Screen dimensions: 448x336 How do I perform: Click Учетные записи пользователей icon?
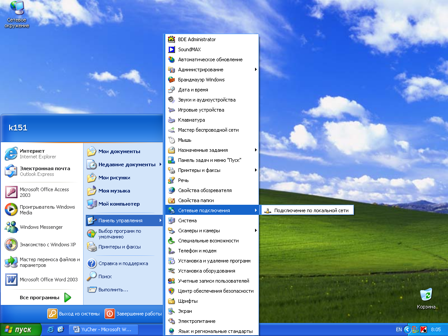click(171, 281)
